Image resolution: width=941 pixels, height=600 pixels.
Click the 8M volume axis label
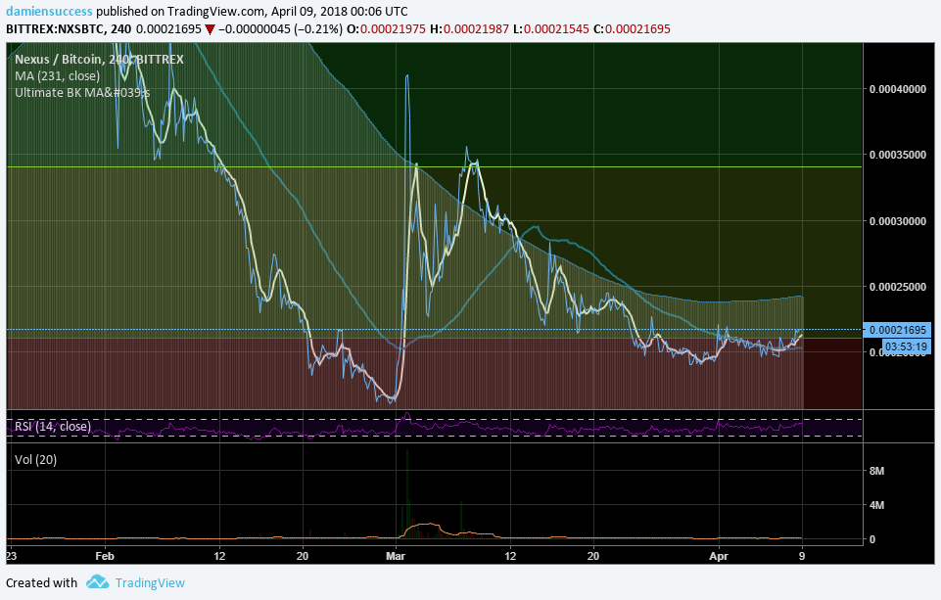coord(876,471)
